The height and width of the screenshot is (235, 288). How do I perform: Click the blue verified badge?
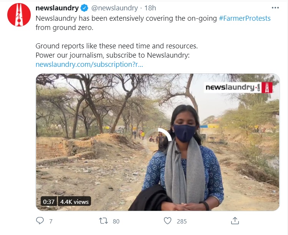[84, 8]
